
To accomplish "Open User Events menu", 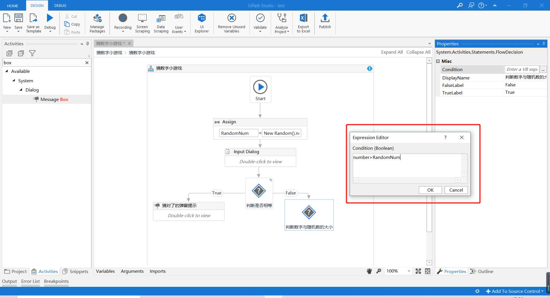I will click(x=179, y=23).
